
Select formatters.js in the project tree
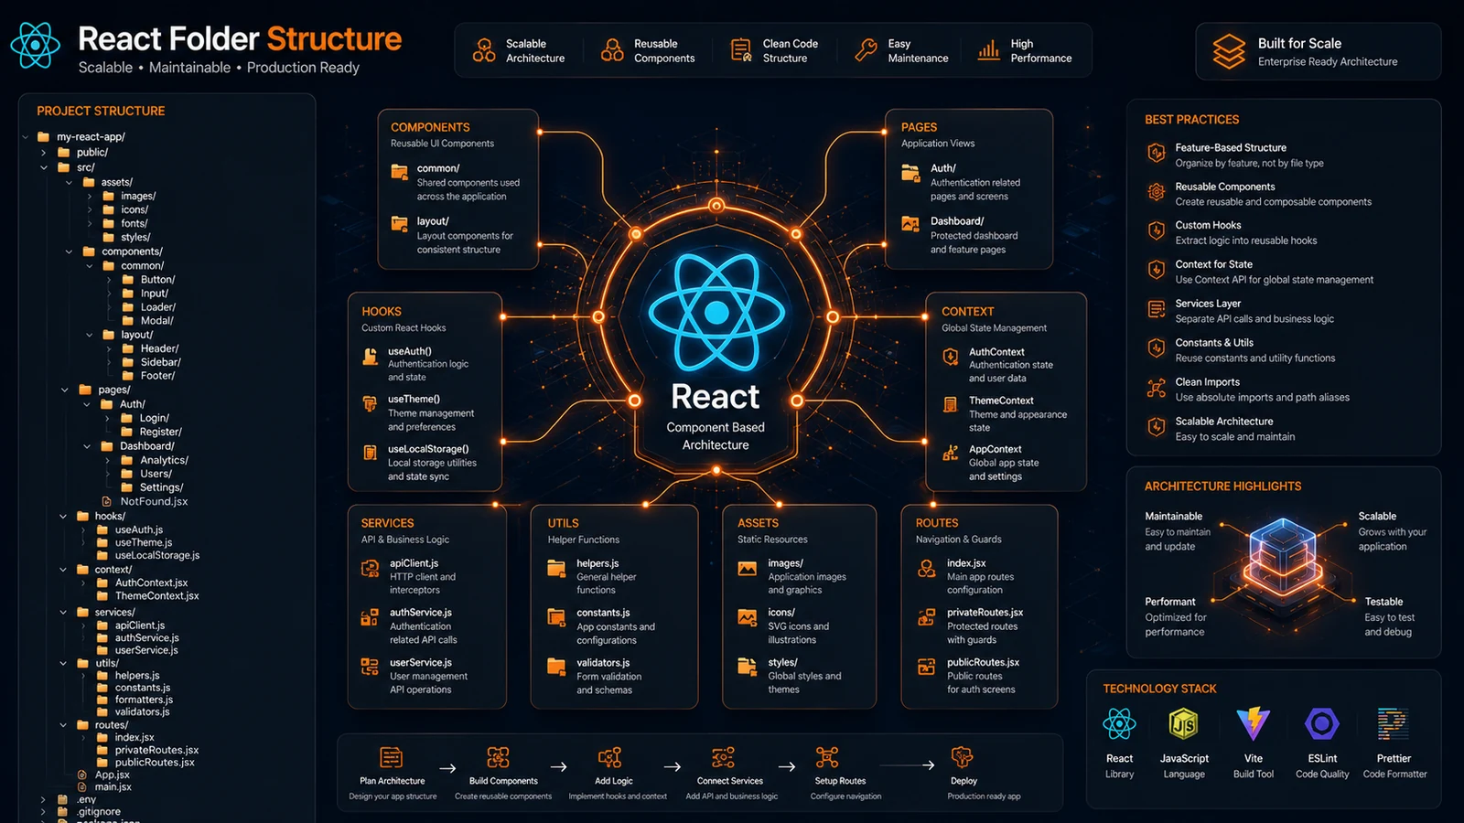[x=144, y=700]
